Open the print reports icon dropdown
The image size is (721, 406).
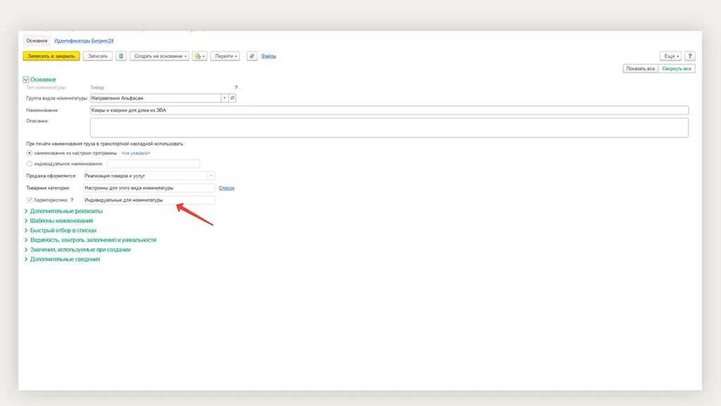tap(199, 56)
